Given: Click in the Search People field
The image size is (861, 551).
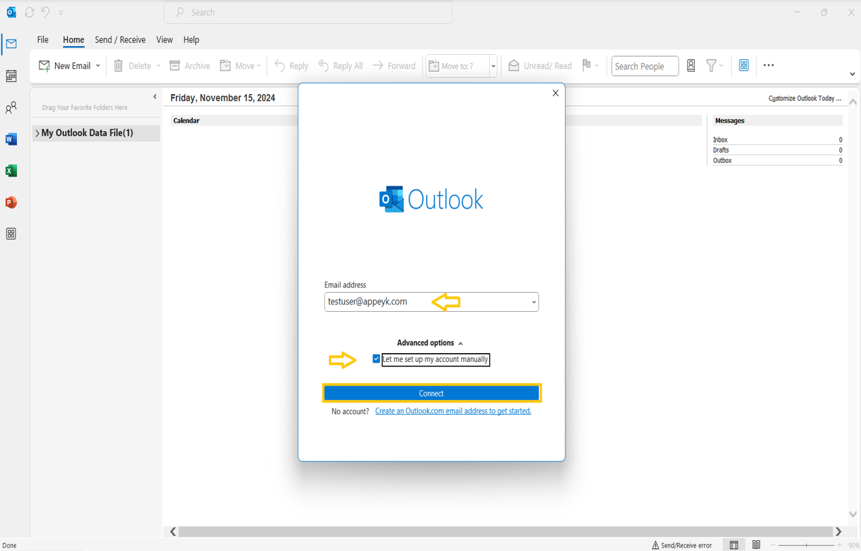Looking at the screenshot, I should (x=645, y=66).
